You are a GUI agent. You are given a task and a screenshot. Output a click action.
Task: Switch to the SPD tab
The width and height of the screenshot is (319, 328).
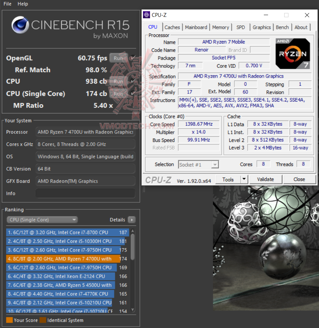point(241,27)
